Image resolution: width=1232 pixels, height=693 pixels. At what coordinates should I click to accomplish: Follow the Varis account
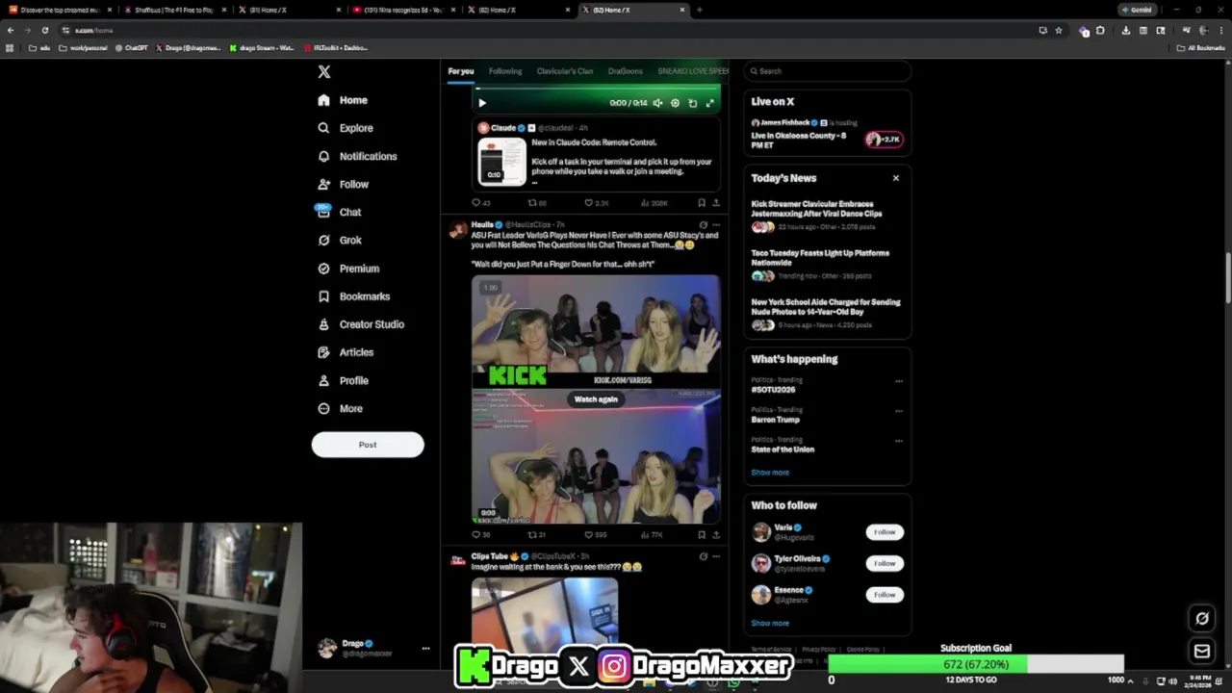click(x=885, y=532)
